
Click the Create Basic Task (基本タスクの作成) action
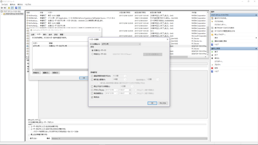coord(221,18)
